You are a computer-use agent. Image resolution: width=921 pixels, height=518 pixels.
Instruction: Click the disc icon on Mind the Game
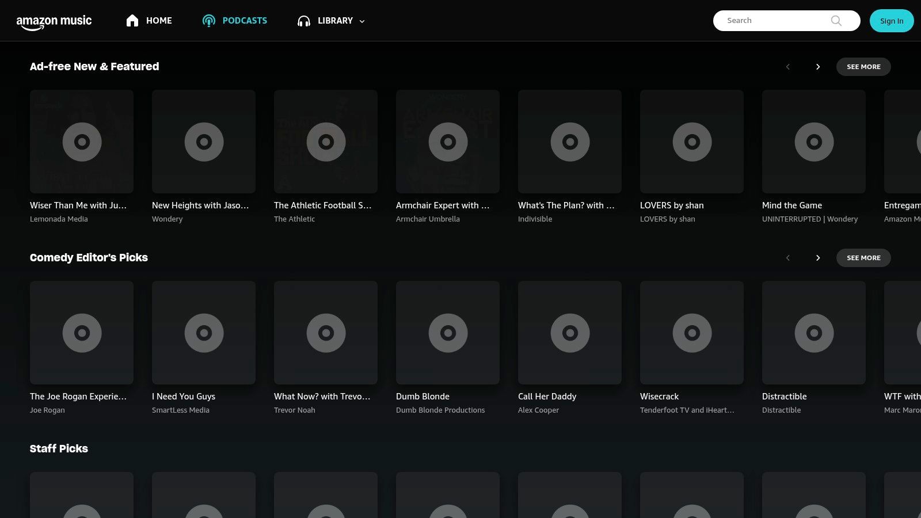coord(814,142)
